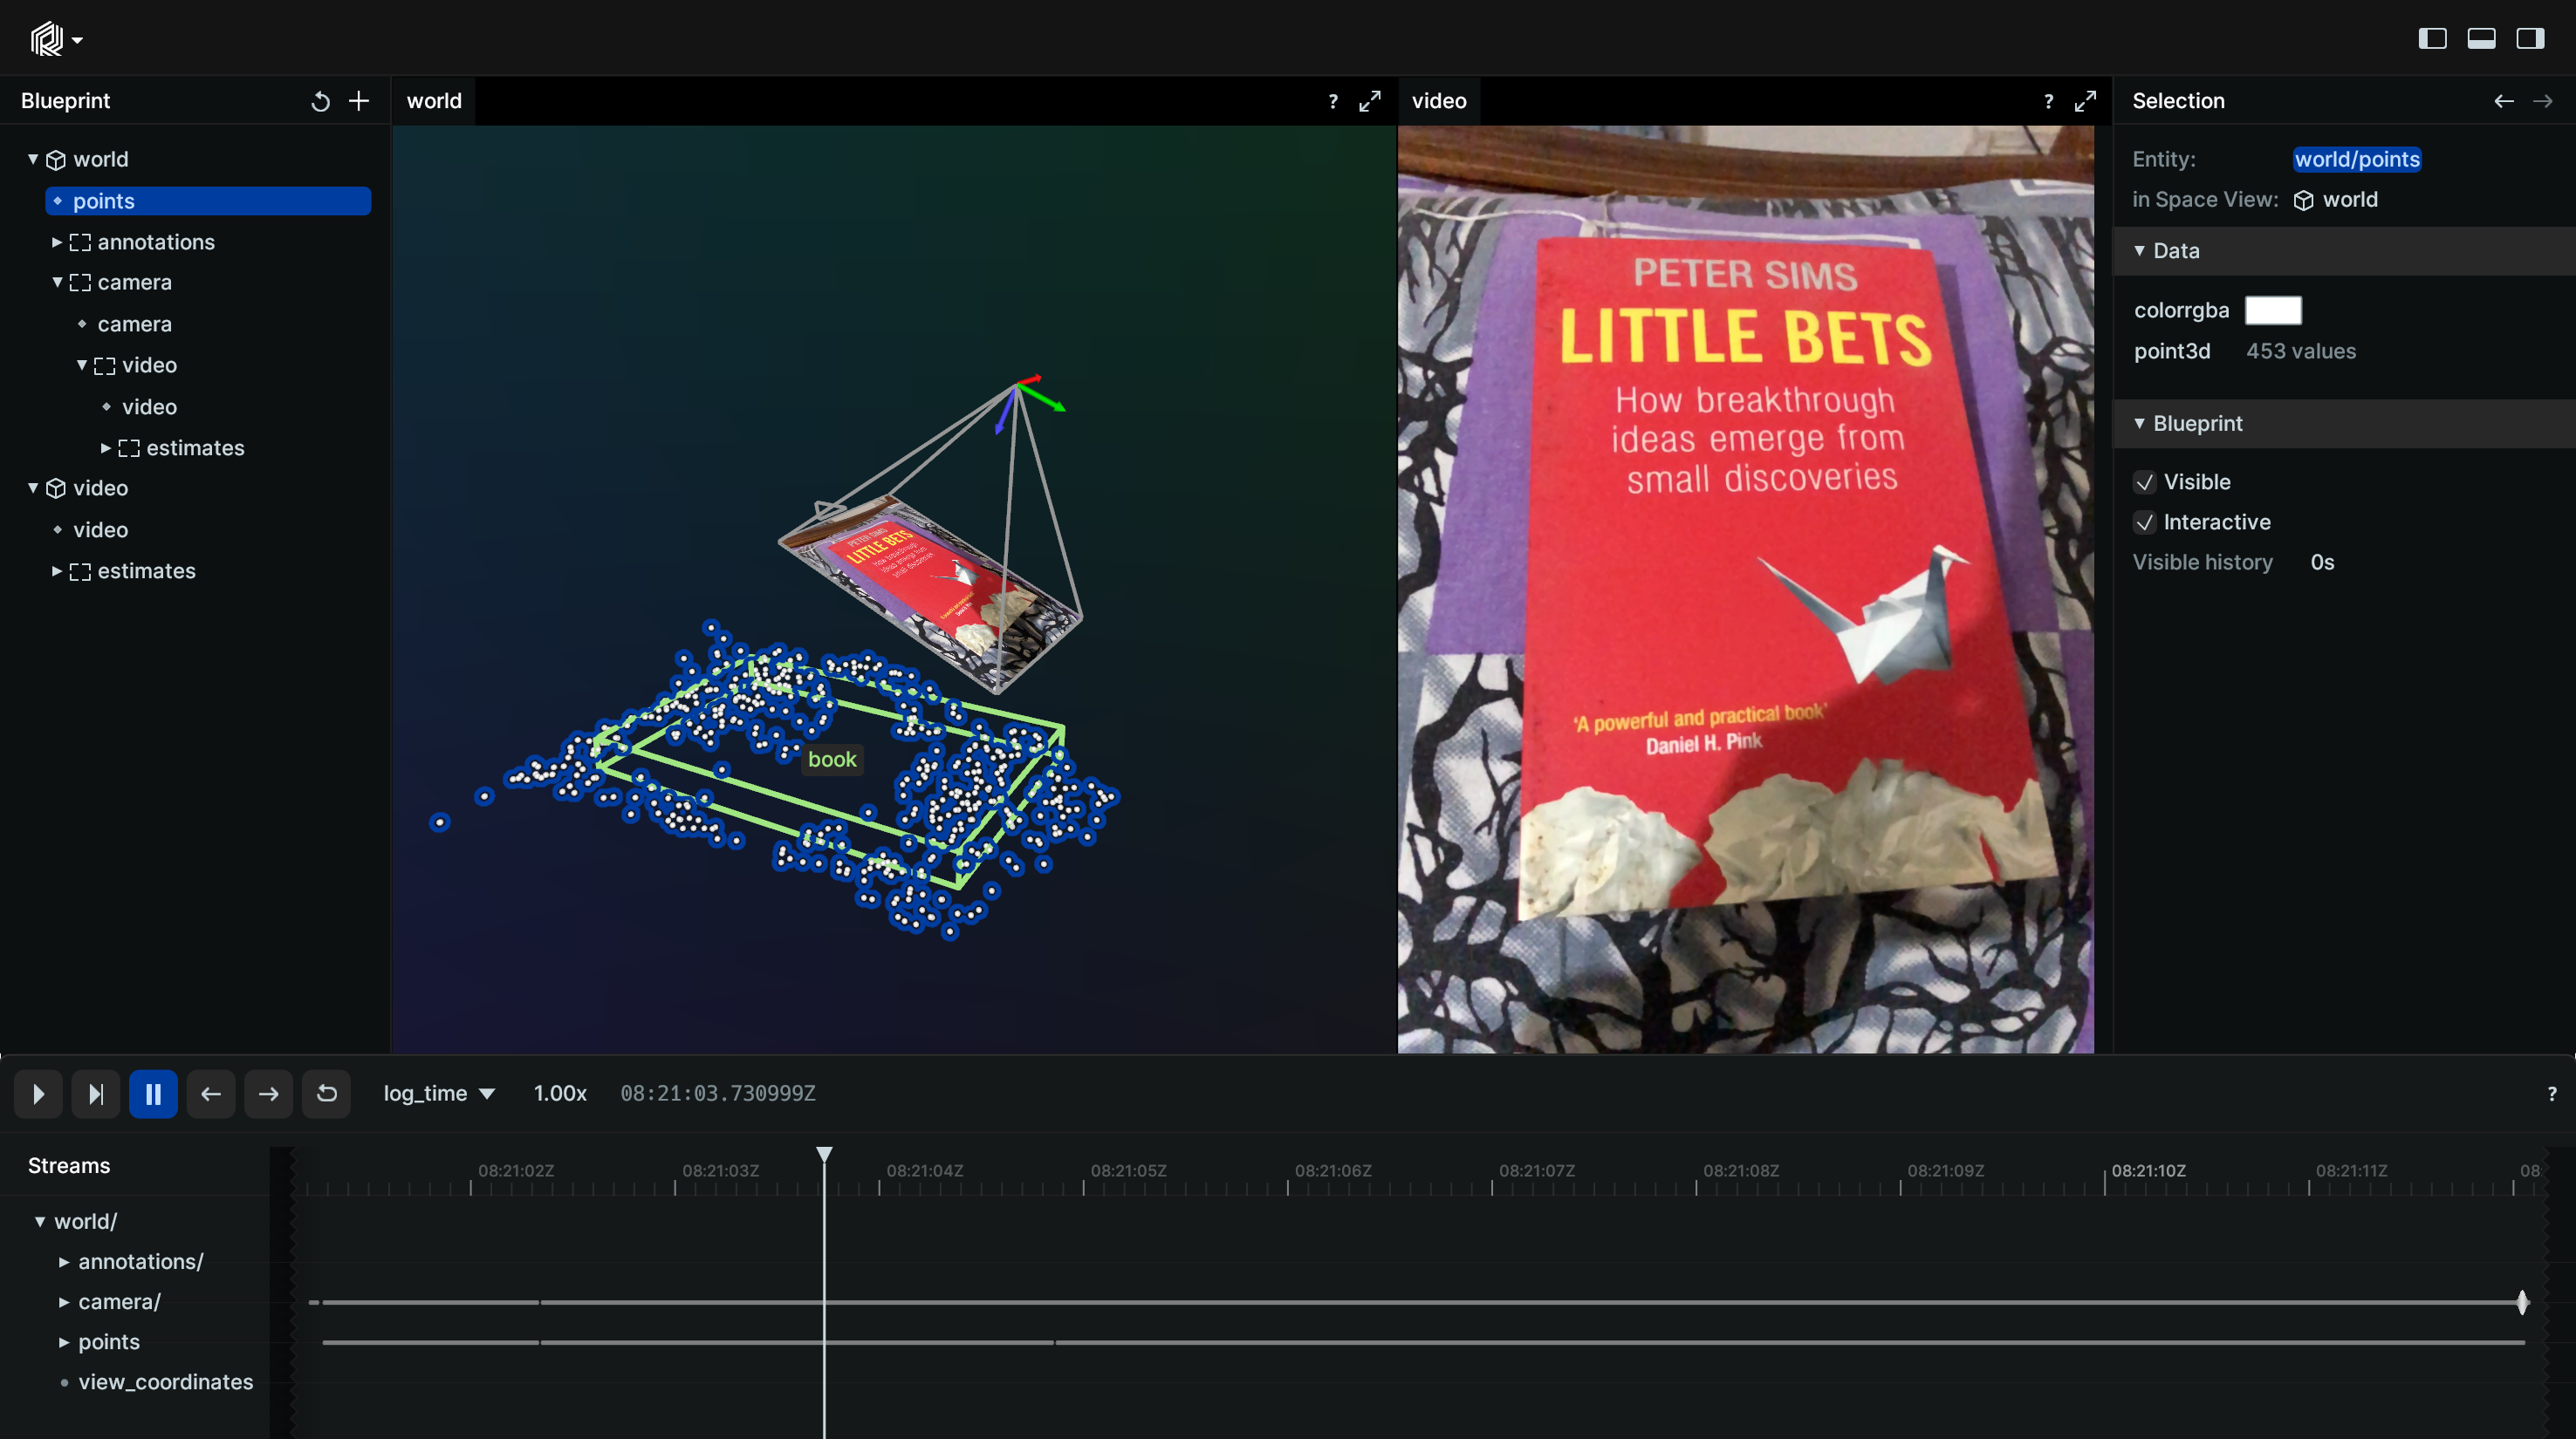Toggle the right selection panel
This screenshot has height=1439, width=2576.
[x=2530, y=39]
